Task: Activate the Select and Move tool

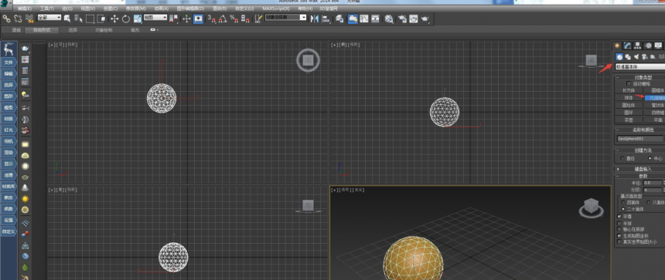Action: [x=114, y=19]
